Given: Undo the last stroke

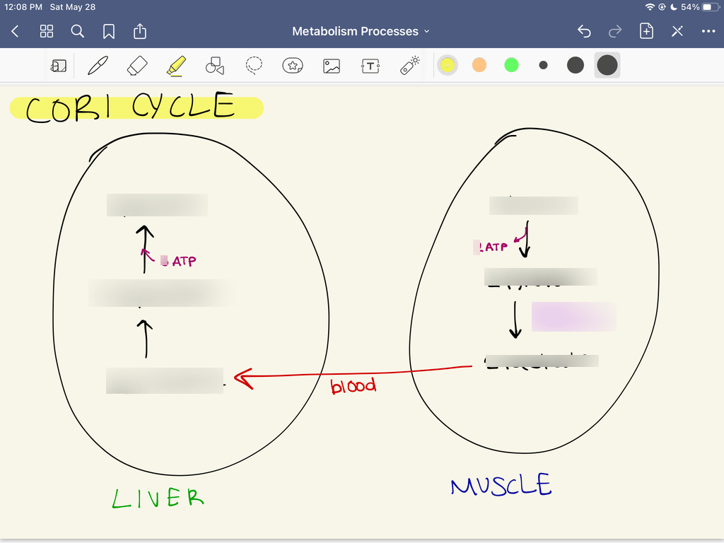Looking at the screenshot, I should pyautogui.click(x=583, y=31).
